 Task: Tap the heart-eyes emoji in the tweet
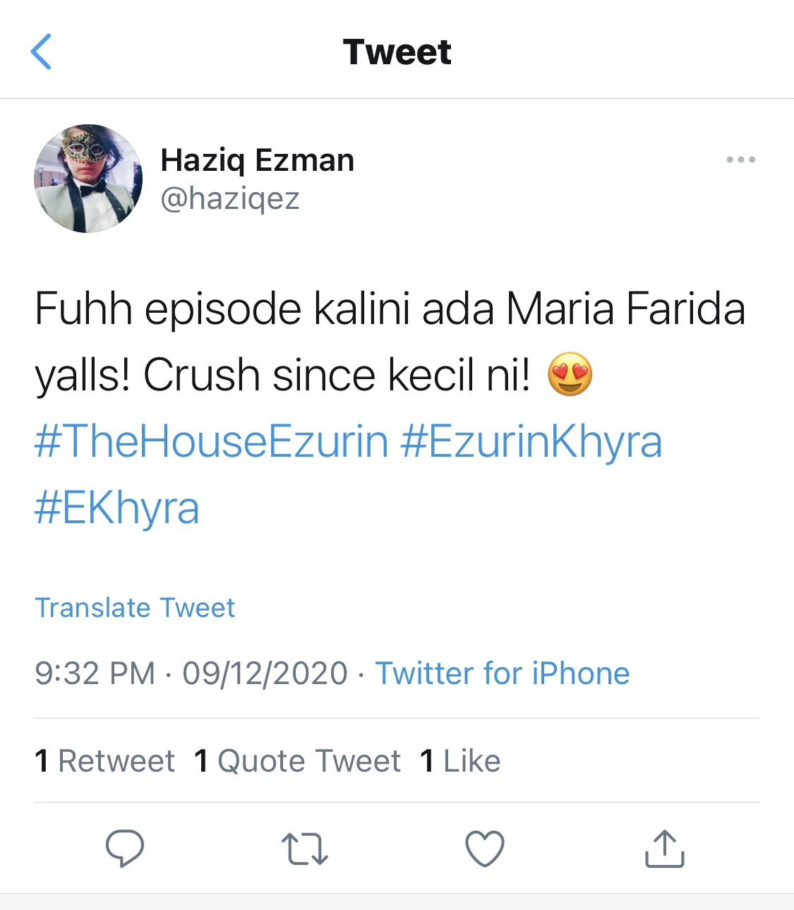[x=570, y=374]
